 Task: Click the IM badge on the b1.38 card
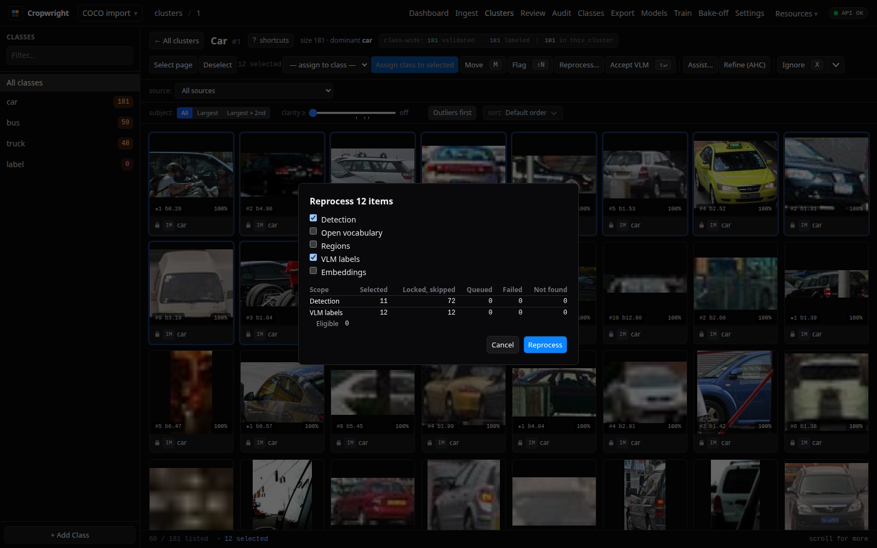pos(804,443)
